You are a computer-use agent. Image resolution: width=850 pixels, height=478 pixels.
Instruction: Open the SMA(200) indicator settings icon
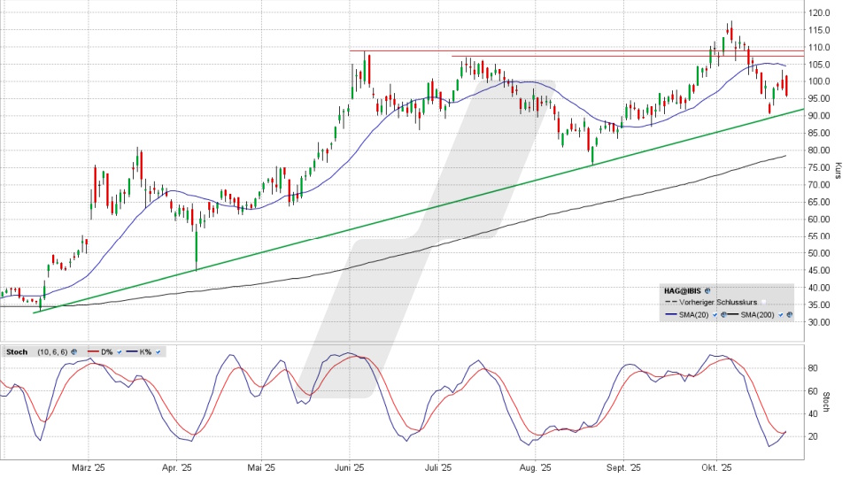tap(790, 314)
